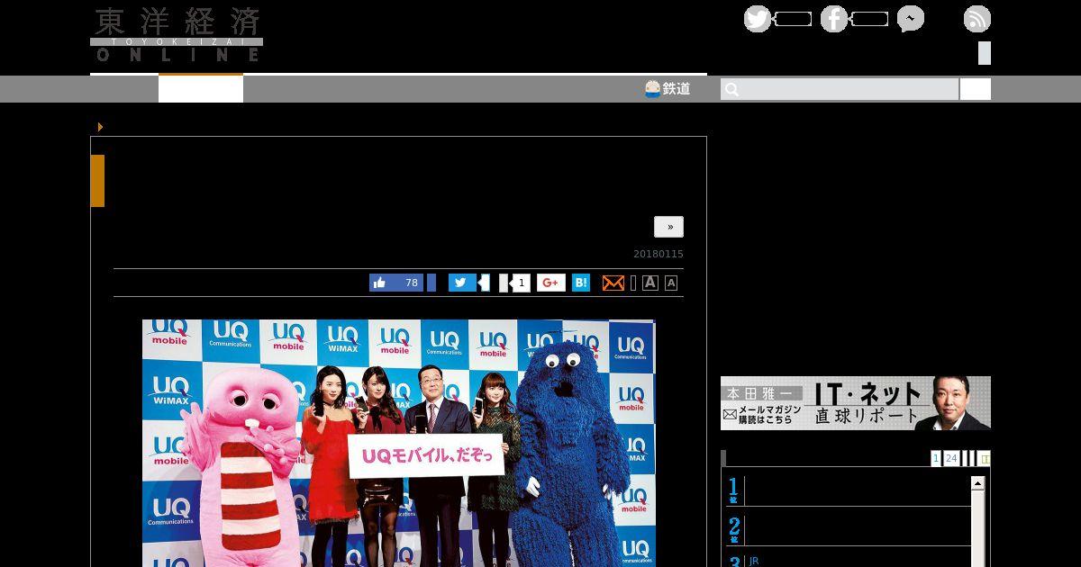The width and height of the screenshot is (1081, 567).
Task: Open the Toyo Keizai Online logo
Action: (177, 35)
